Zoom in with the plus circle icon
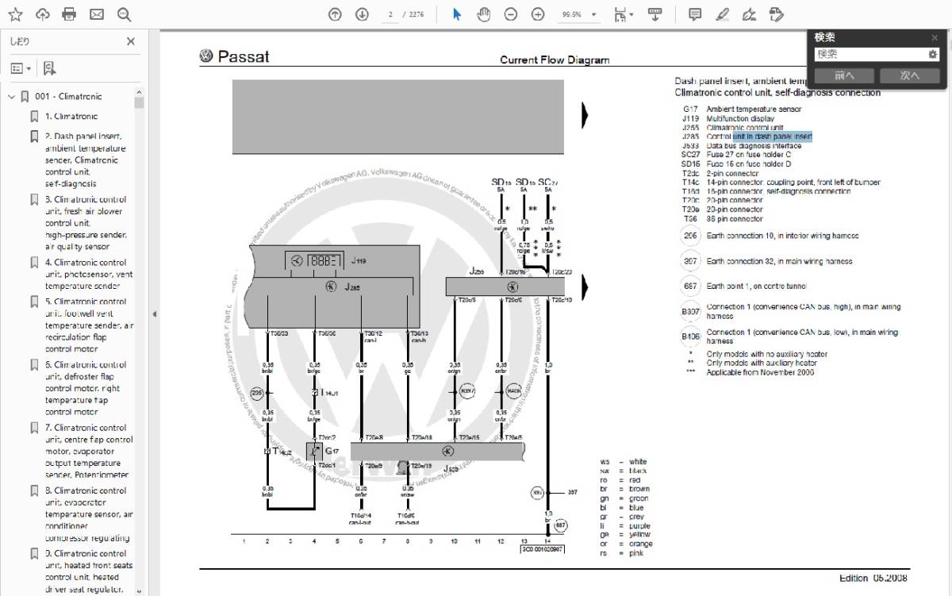 (538, 14)
